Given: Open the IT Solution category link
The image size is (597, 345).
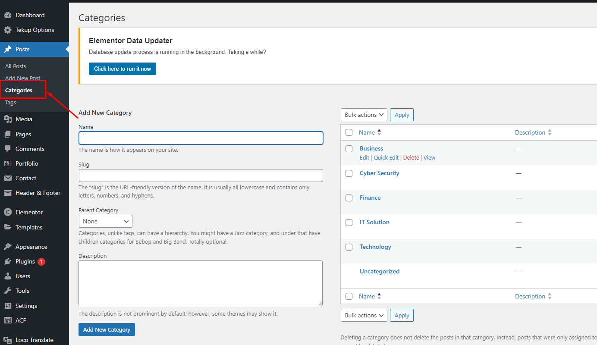Looking at the screenshot, I should pos(374,222).
